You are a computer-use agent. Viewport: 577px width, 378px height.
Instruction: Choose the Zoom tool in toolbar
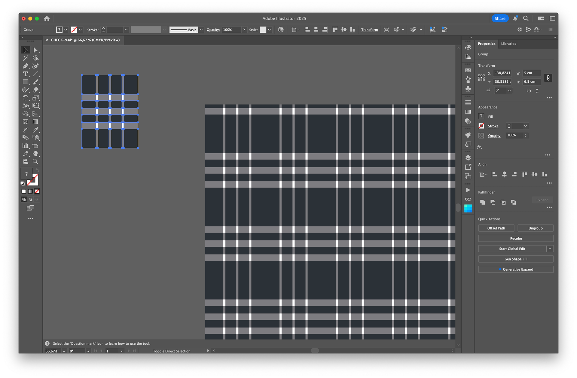[x=35, y=162]
